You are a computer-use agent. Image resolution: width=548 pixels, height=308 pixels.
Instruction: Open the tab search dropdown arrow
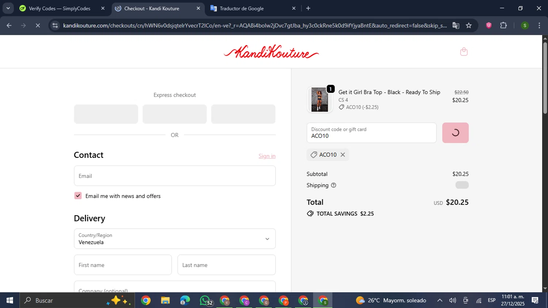8,8
